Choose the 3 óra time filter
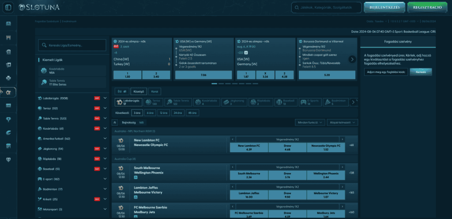This screenshot has height=219, width=452. tap(138, 113)
